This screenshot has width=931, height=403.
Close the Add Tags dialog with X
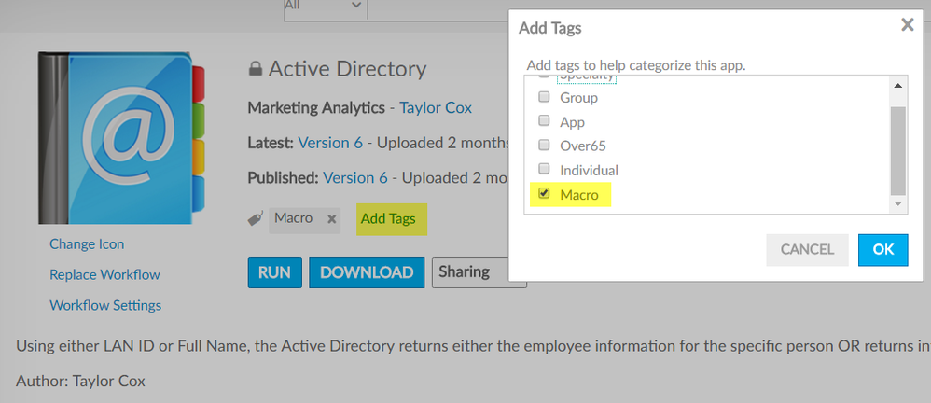907,26
